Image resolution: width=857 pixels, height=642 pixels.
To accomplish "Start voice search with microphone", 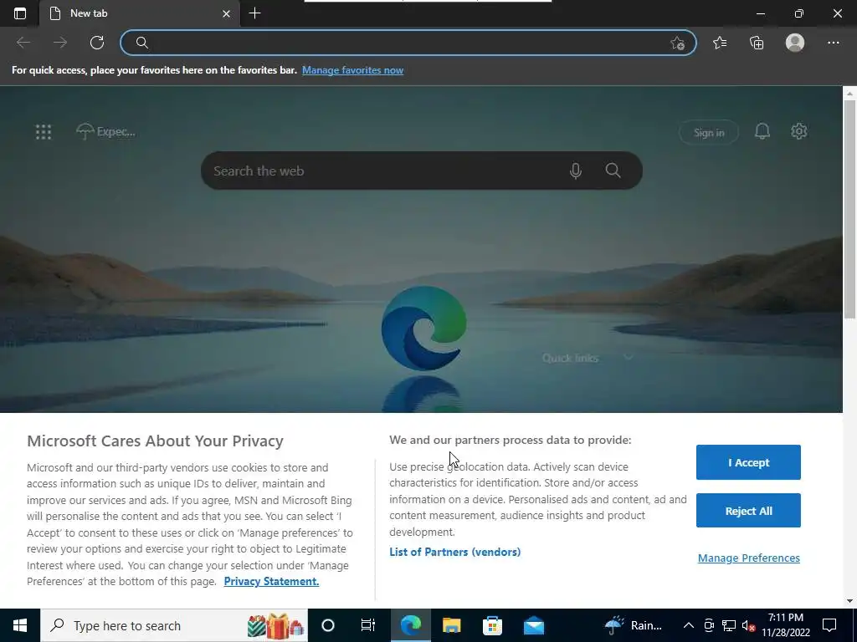I will [x=575, y=171].
